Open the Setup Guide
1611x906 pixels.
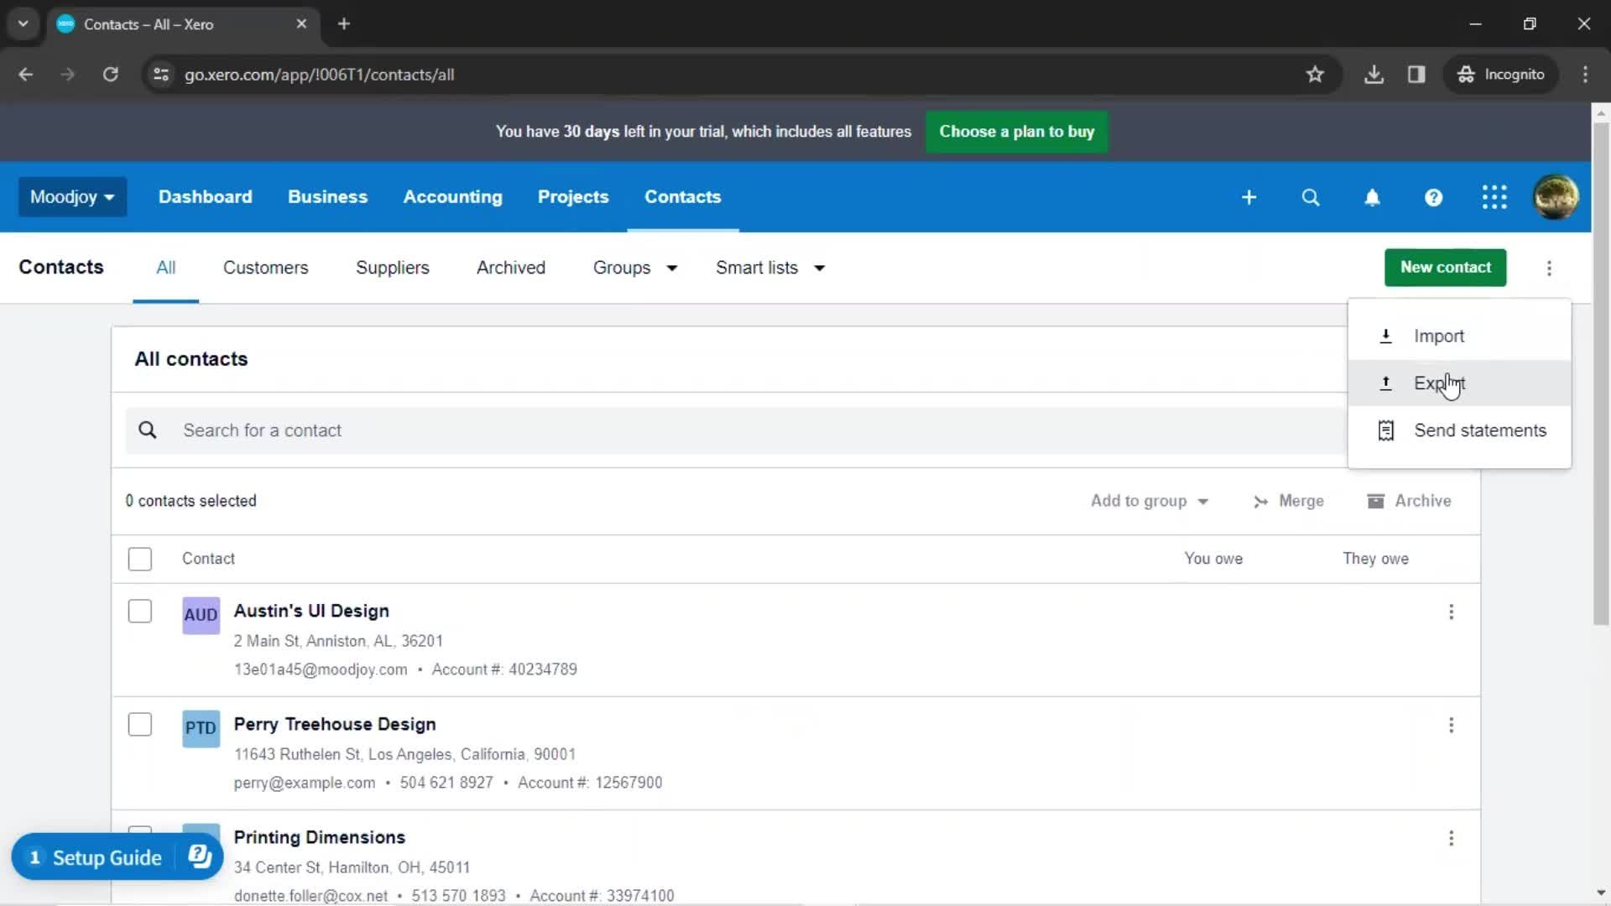click(107, 857)
